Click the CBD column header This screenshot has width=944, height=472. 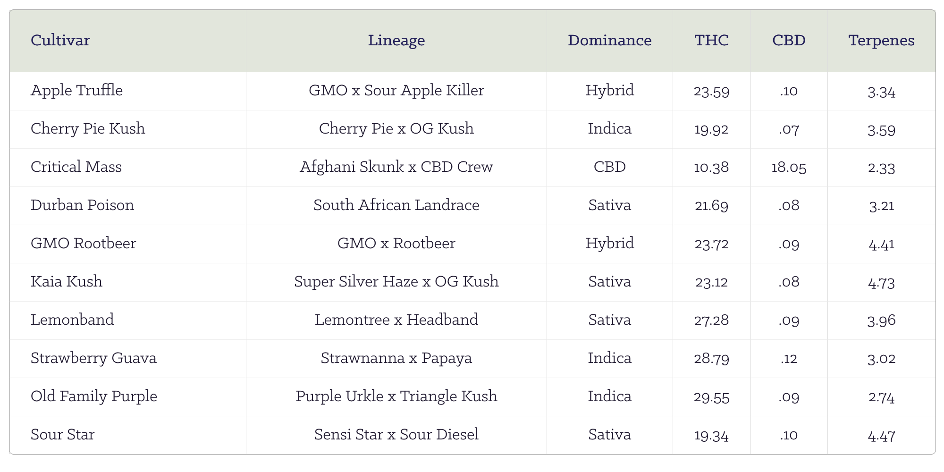pyautogui.click(x=789, y=41)
